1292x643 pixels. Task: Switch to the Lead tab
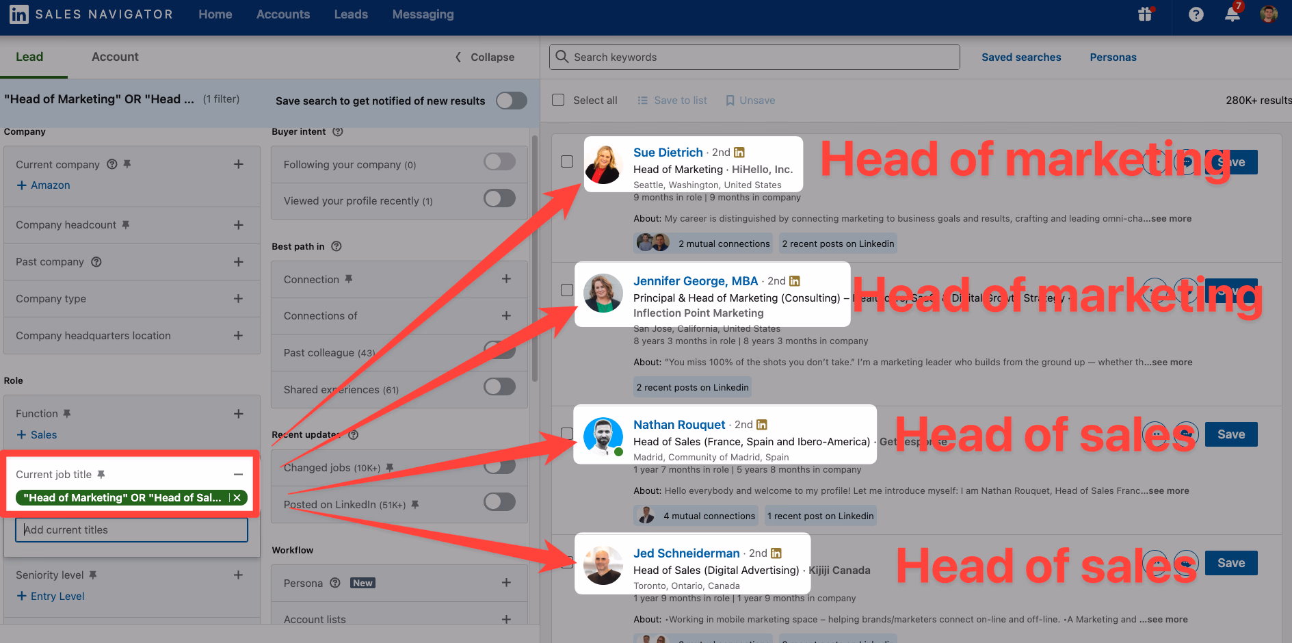click(x=29, y=57)
